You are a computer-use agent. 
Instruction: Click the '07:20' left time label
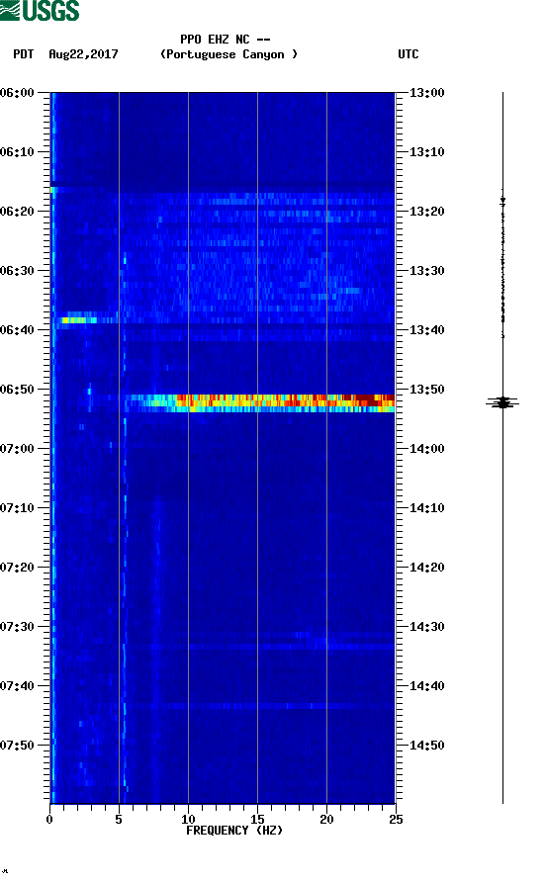(18, 568)
